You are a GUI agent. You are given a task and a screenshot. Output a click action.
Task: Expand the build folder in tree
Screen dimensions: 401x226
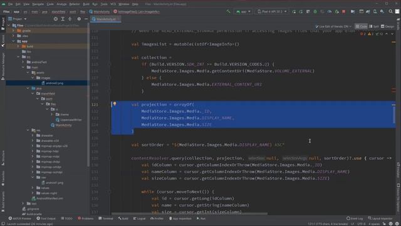[18, 46]
